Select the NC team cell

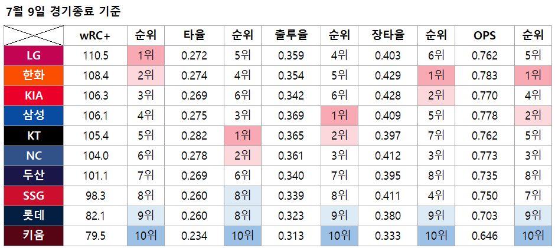pyautogui.click(x=34, y=156)
